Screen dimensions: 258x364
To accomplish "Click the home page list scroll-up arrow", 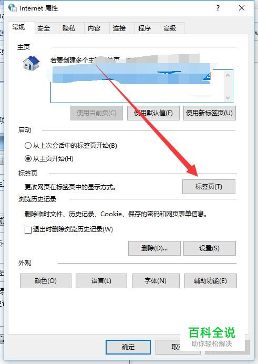I will pyautogui.click(x=228, y=75).
